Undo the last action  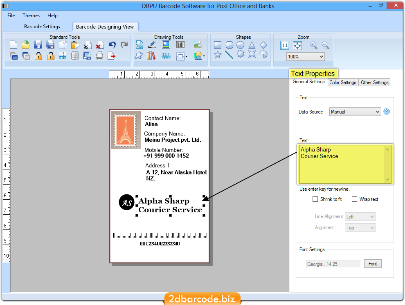click(112, 45)
